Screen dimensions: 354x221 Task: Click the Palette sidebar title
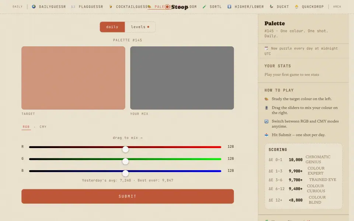274,24
